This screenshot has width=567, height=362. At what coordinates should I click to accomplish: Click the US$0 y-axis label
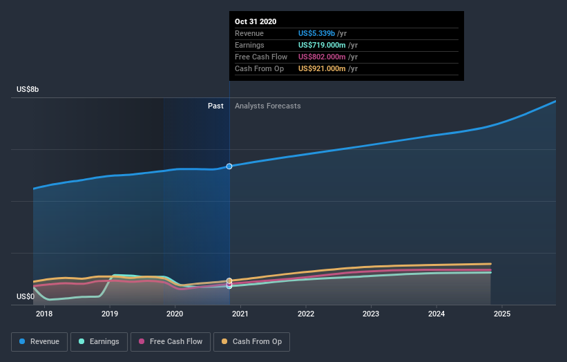click(x=26, y=296)
